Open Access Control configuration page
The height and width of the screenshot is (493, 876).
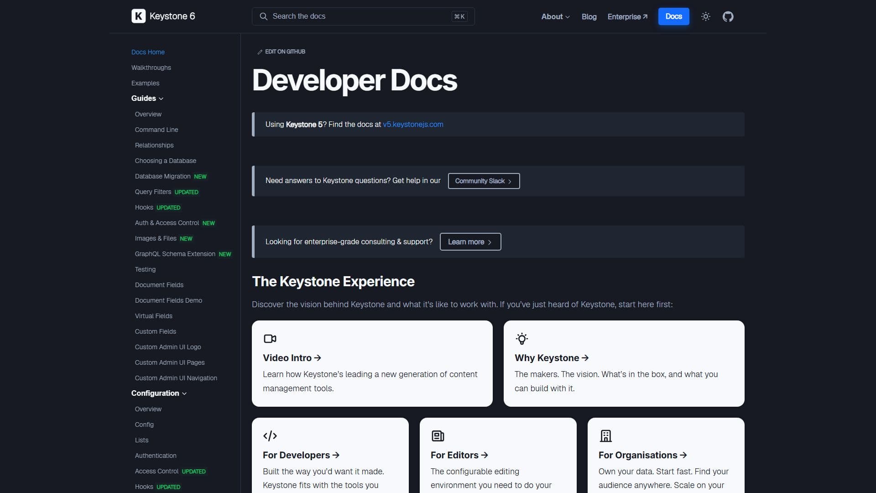[156, 471]
